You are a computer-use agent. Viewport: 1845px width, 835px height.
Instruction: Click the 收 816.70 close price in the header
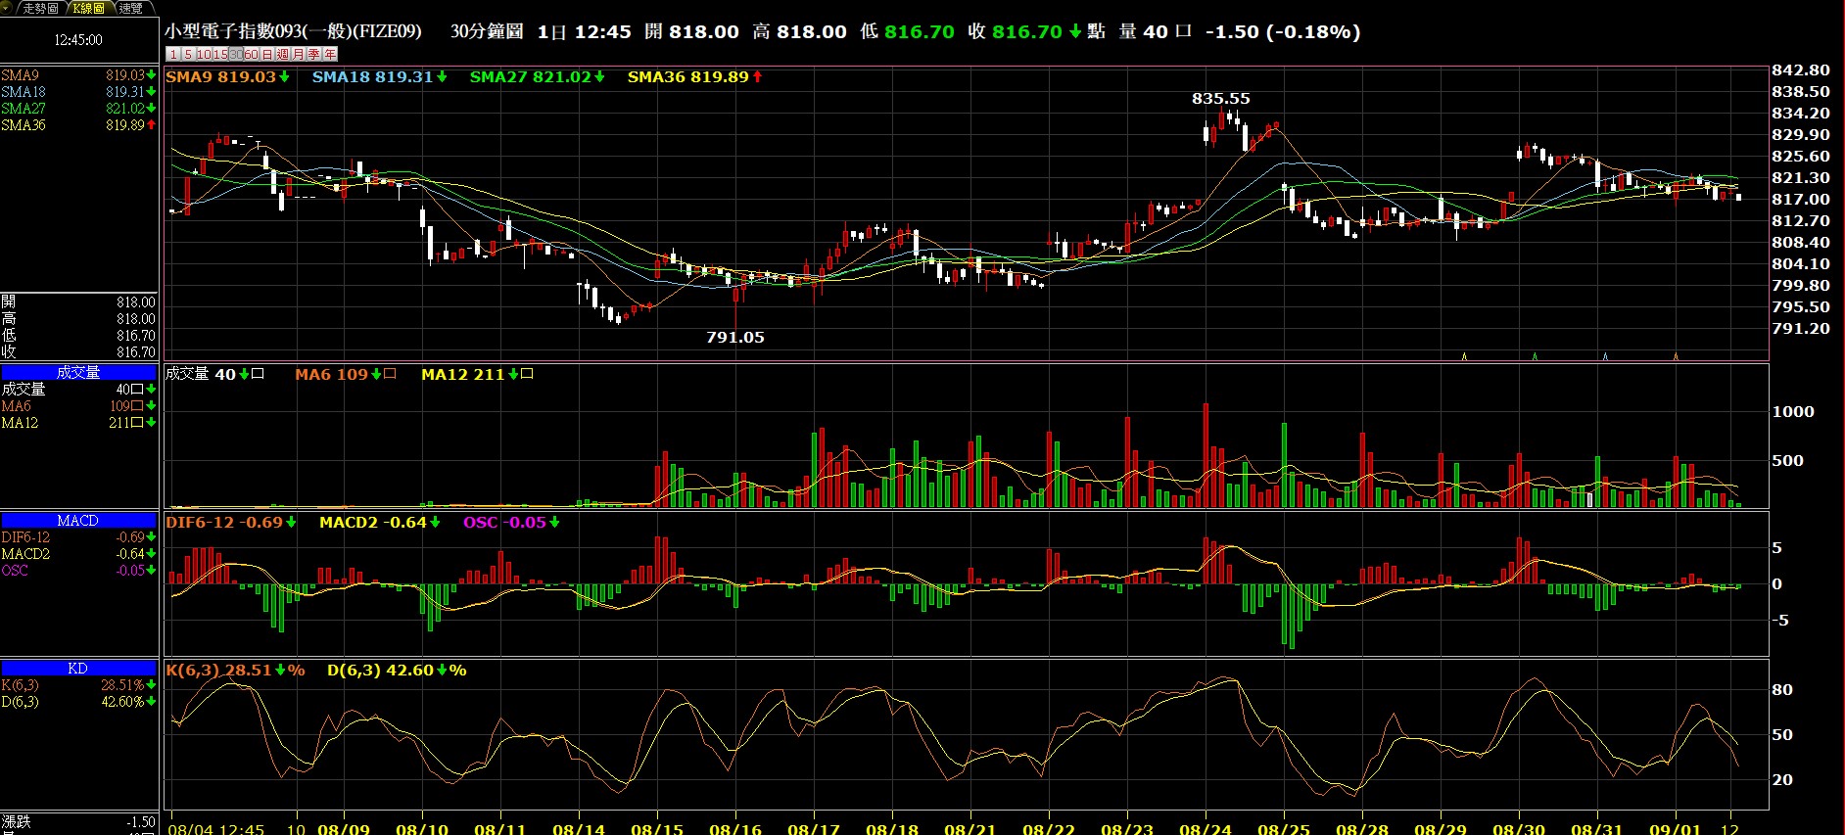(x=1023, y=31)
